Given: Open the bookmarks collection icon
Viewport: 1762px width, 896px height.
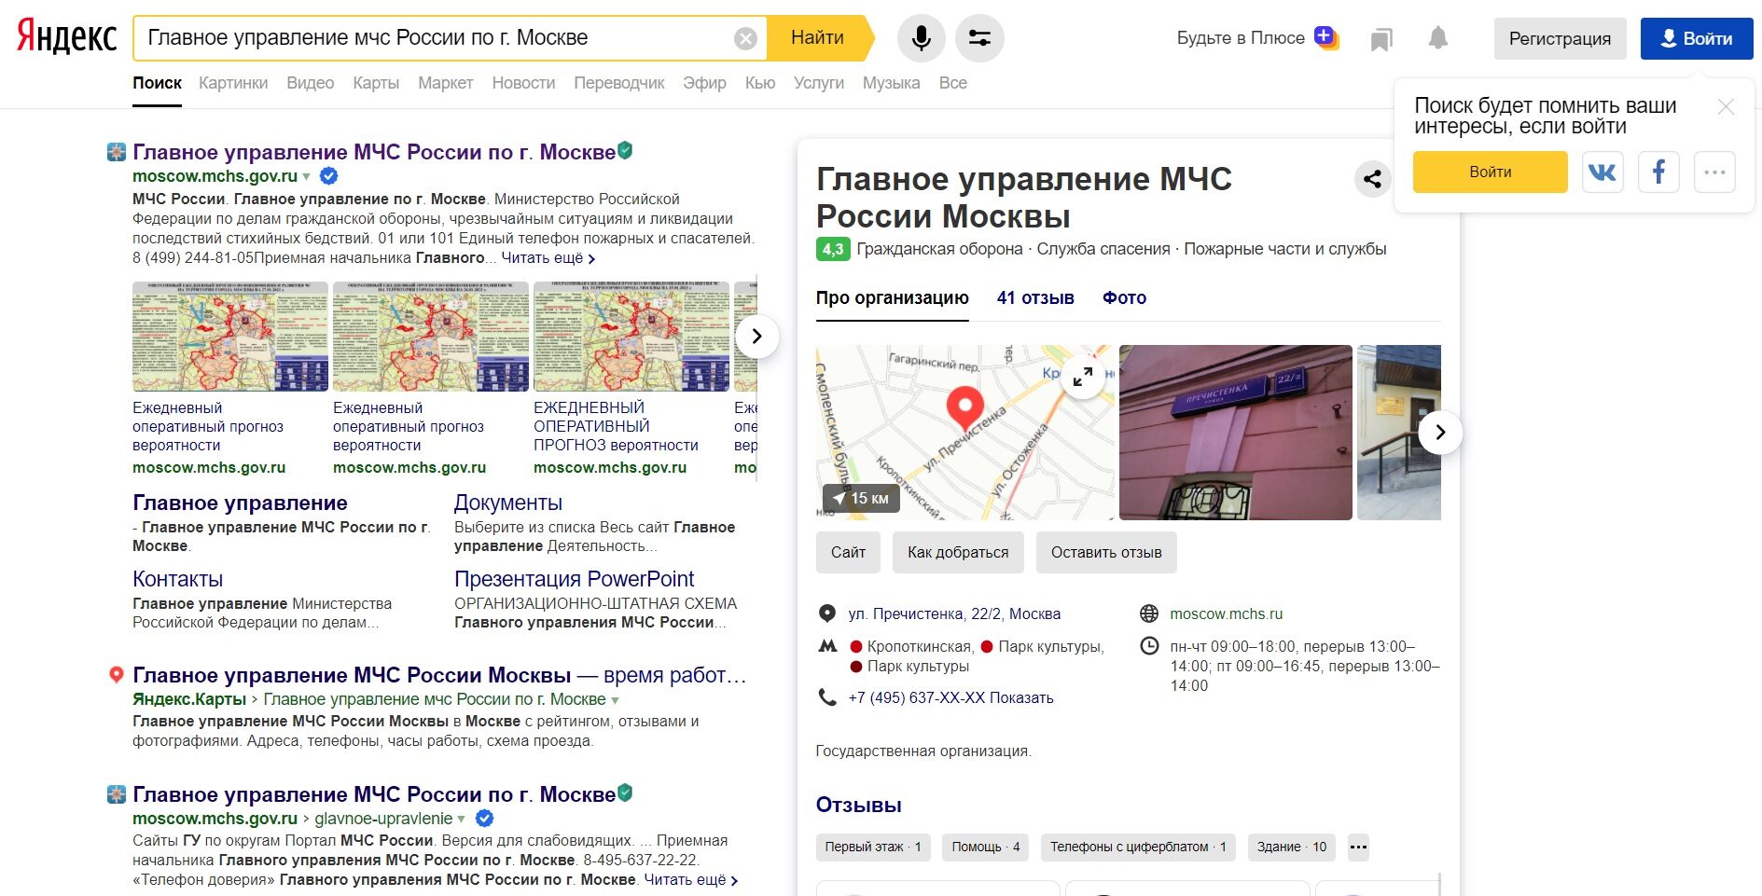Looking at the screenshot, I should pos(1381,39).
